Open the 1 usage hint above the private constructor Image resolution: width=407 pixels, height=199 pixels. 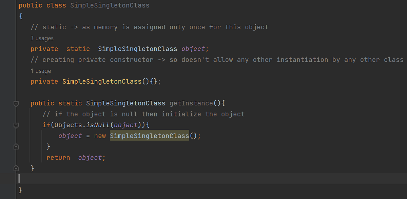[41, 71]
